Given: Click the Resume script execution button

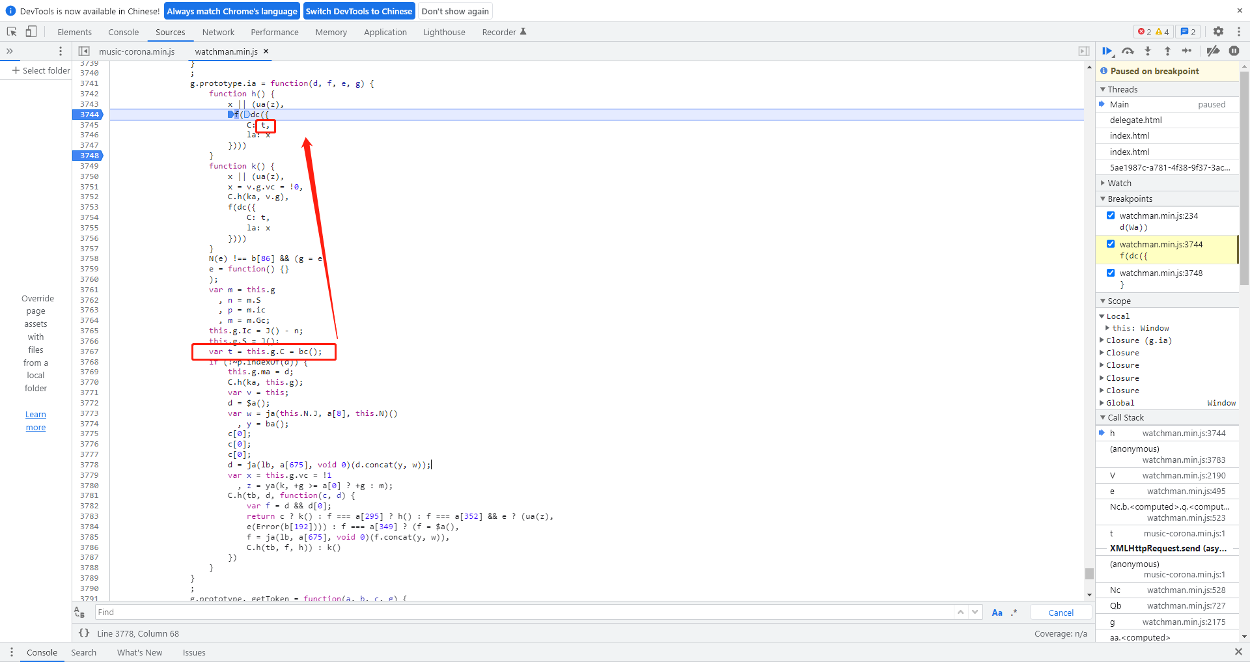Looking at the screenshot, I should 1107,51.
